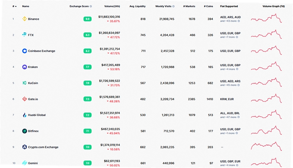This screenshot has height=168, width=293.
Task: Click the Kraken logo icon
Action: point(25,67)
